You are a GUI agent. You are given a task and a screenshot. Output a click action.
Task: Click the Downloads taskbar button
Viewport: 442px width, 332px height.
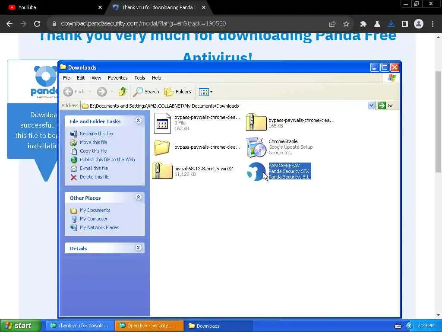pyautogui.click(x=219, y=326)
